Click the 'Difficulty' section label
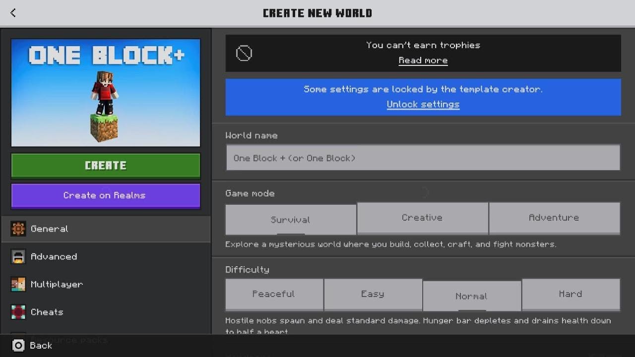This screenshot has height=357, width=635. [247, 270]
